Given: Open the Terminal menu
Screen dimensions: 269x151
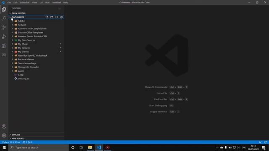Looking at the screenshot, I should 56,3.
